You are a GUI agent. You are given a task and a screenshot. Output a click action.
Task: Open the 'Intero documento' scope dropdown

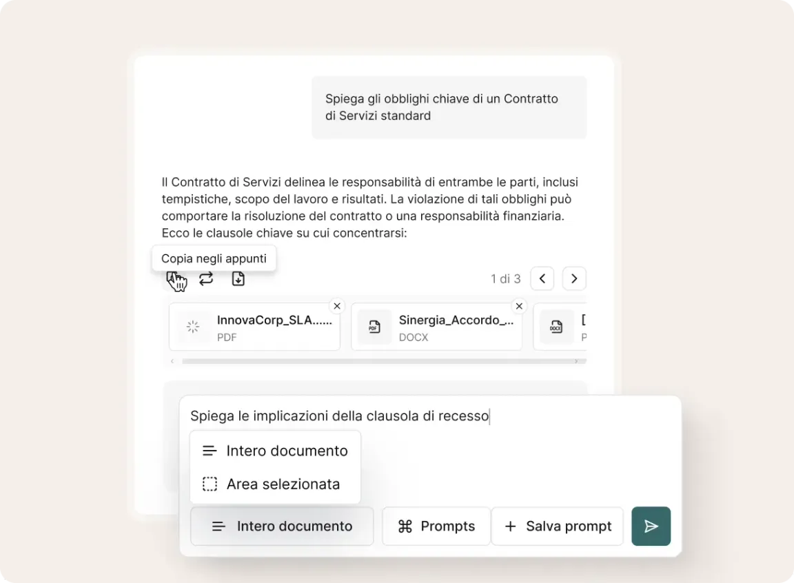tap(282, 526)
